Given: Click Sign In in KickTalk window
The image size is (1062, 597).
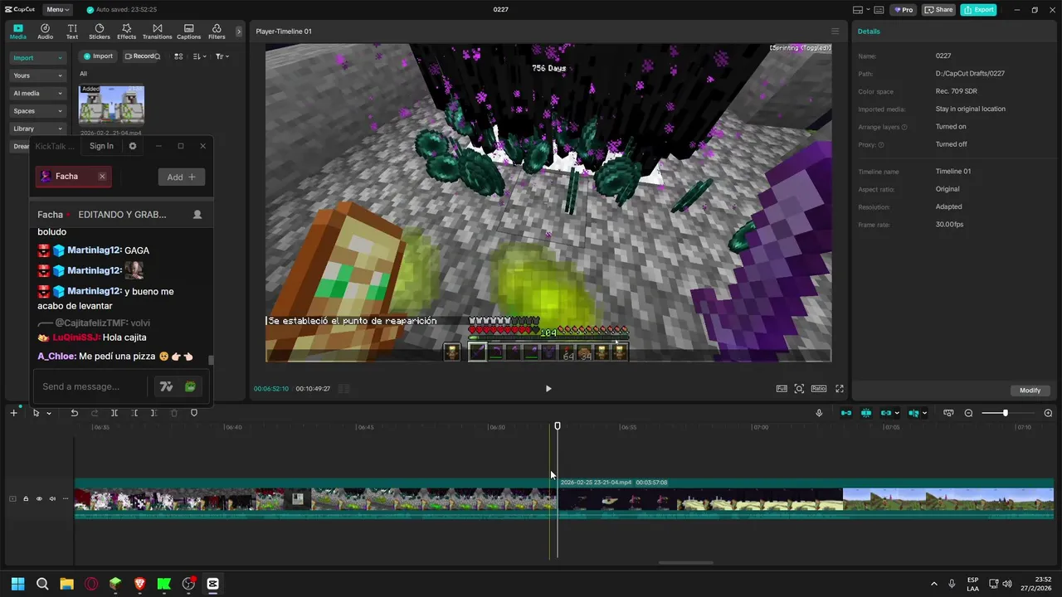Looking at the screenshot, I should [101, 146].
